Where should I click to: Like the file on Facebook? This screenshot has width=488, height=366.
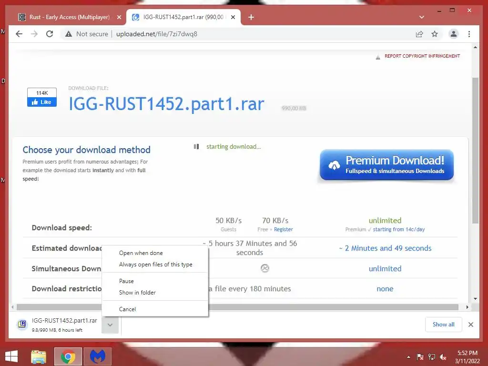(42, 102)
